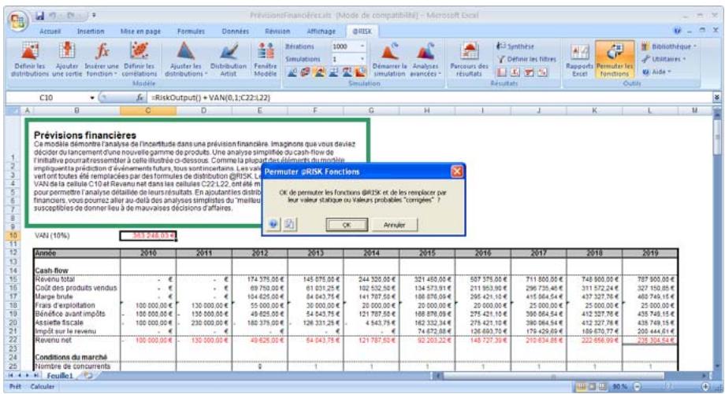This screenshot has width=725, height=394.
Task: Click the Office button
Action: coord(18,20)
